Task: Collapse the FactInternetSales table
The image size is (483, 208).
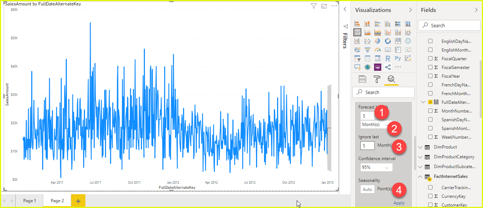Action: tap(421, 176)
